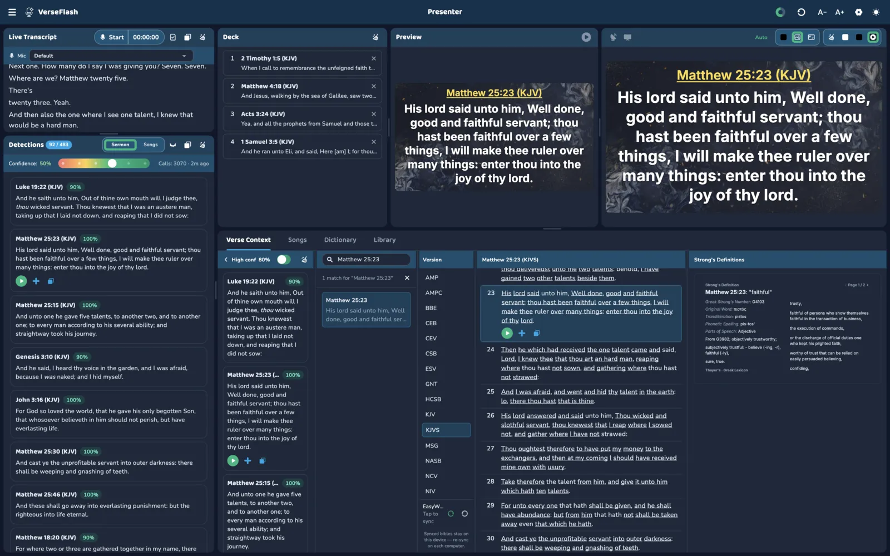The width and height of the screenshot is (890, 556).
Task: Select the black screen output button
Action: pyautogui.click(x=859, y=37)
